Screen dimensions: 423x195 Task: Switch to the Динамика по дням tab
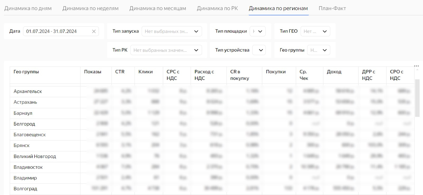28,8
